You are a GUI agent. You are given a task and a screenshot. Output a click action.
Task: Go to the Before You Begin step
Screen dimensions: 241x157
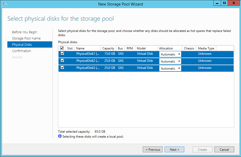click(x=25, y=32)
